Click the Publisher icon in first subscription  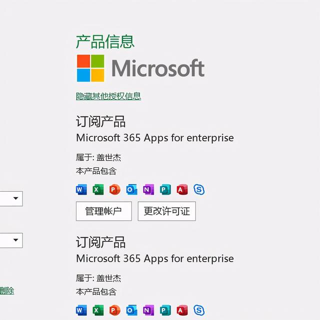[x=165, y=190]
